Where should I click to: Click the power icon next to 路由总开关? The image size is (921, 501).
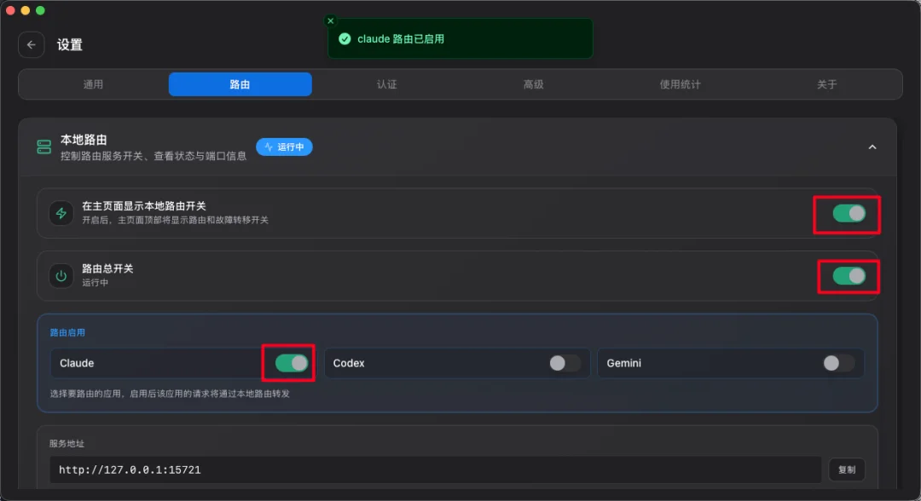pos(60,274)
